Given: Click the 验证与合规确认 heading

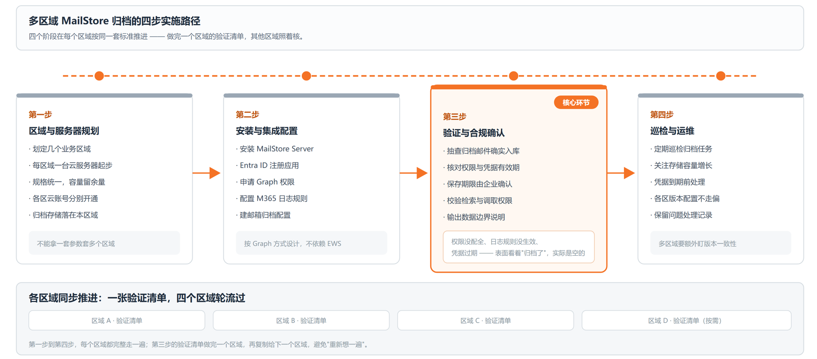Looking at the screenshot, I should point(474,133).
